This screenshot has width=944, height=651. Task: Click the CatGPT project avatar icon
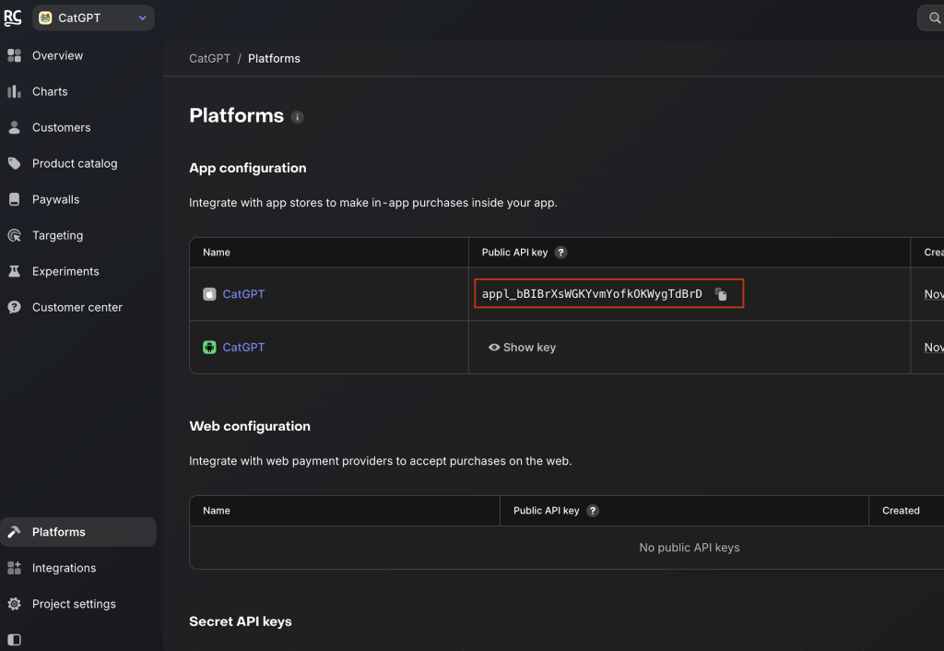pos(45,18)
